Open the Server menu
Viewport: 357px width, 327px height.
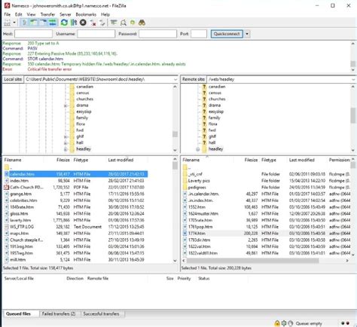[66, 14]
